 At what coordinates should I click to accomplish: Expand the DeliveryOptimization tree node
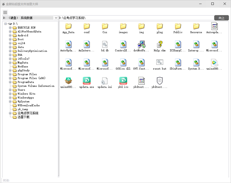[10, 51]
